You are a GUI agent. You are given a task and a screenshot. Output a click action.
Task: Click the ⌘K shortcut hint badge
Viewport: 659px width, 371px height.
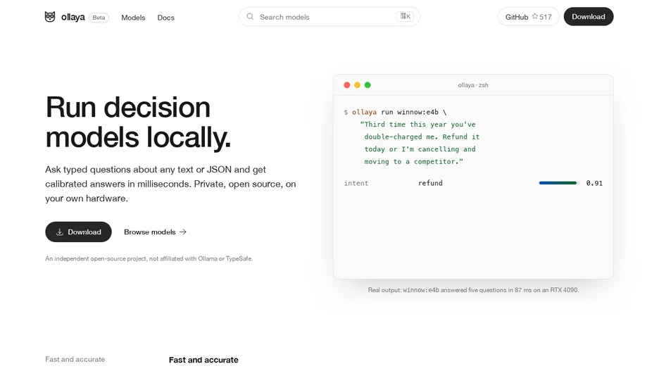pyautogui.click(x=405, y=16)
